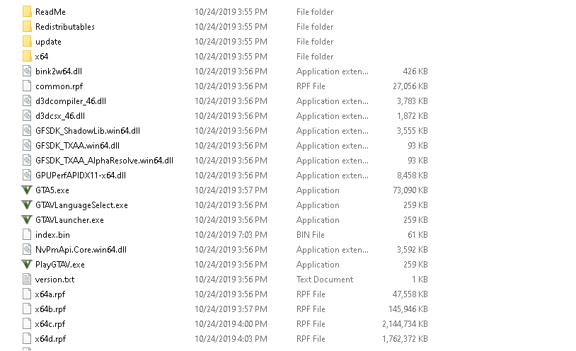Click the common.rpf file icon
The width and height of the screenshot is (576, 351).
point(27,86)
